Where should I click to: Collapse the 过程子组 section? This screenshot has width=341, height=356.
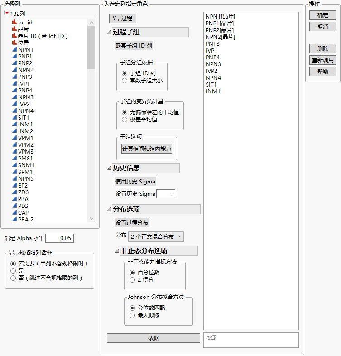pos(110,32)
